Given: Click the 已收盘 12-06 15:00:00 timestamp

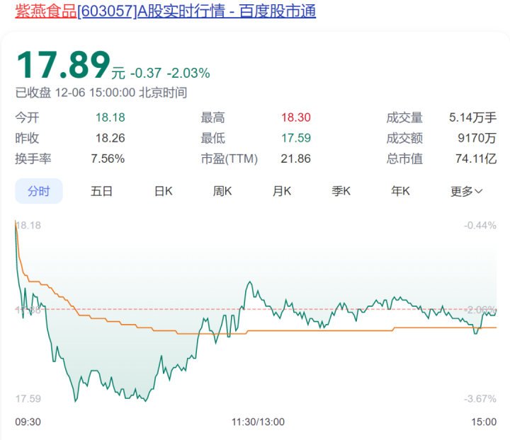Looking at the screenshot, I should click(101, 93).
